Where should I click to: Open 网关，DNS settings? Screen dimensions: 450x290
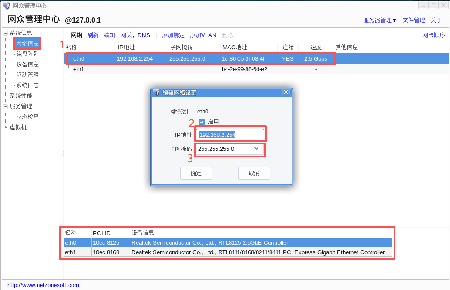pyautogui.click(x=135, y=35)
